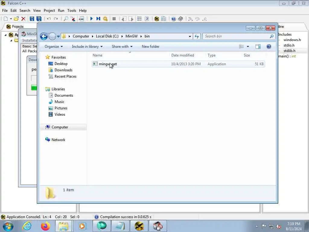
Task: Click stdlib.h in the Falcon Includes outline
Action: click(x=289, y=51)
